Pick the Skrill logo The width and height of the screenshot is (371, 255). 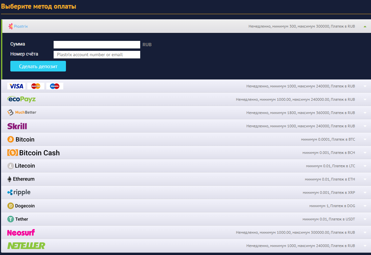[x=17, y=126]
